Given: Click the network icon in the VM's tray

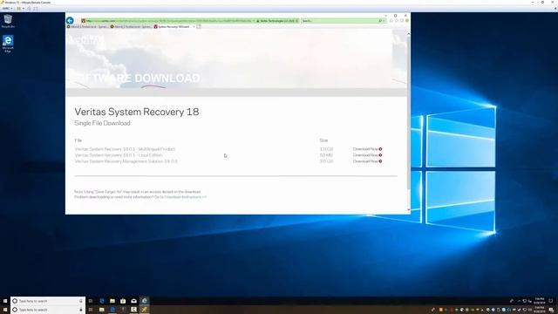Looking at the screenshot, I should coord(524,301).
